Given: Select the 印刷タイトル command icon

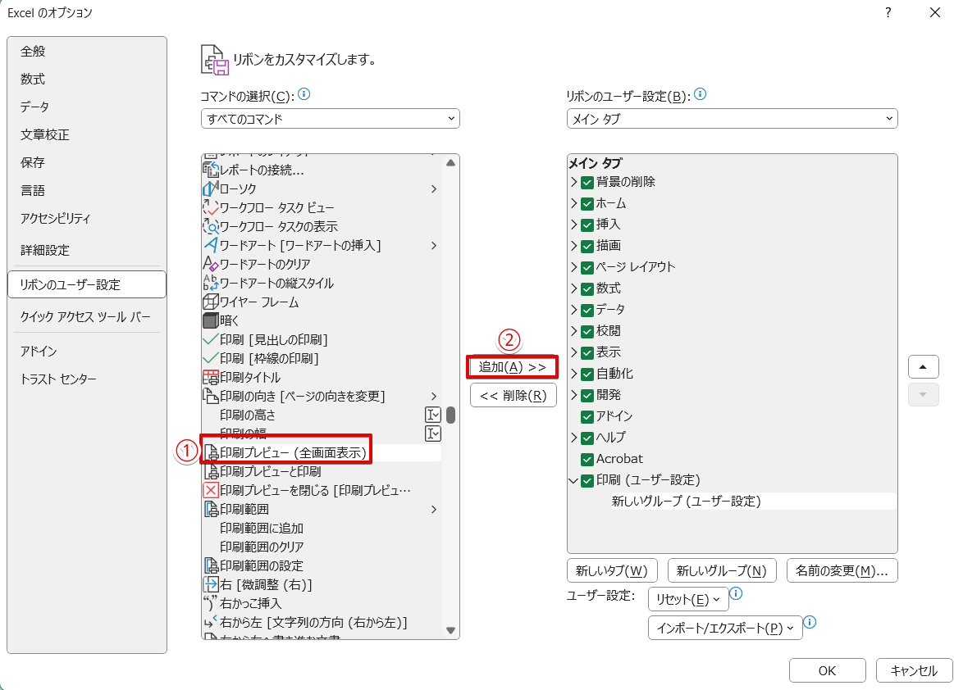Looking at the screenshot, I should coord(208,377).
